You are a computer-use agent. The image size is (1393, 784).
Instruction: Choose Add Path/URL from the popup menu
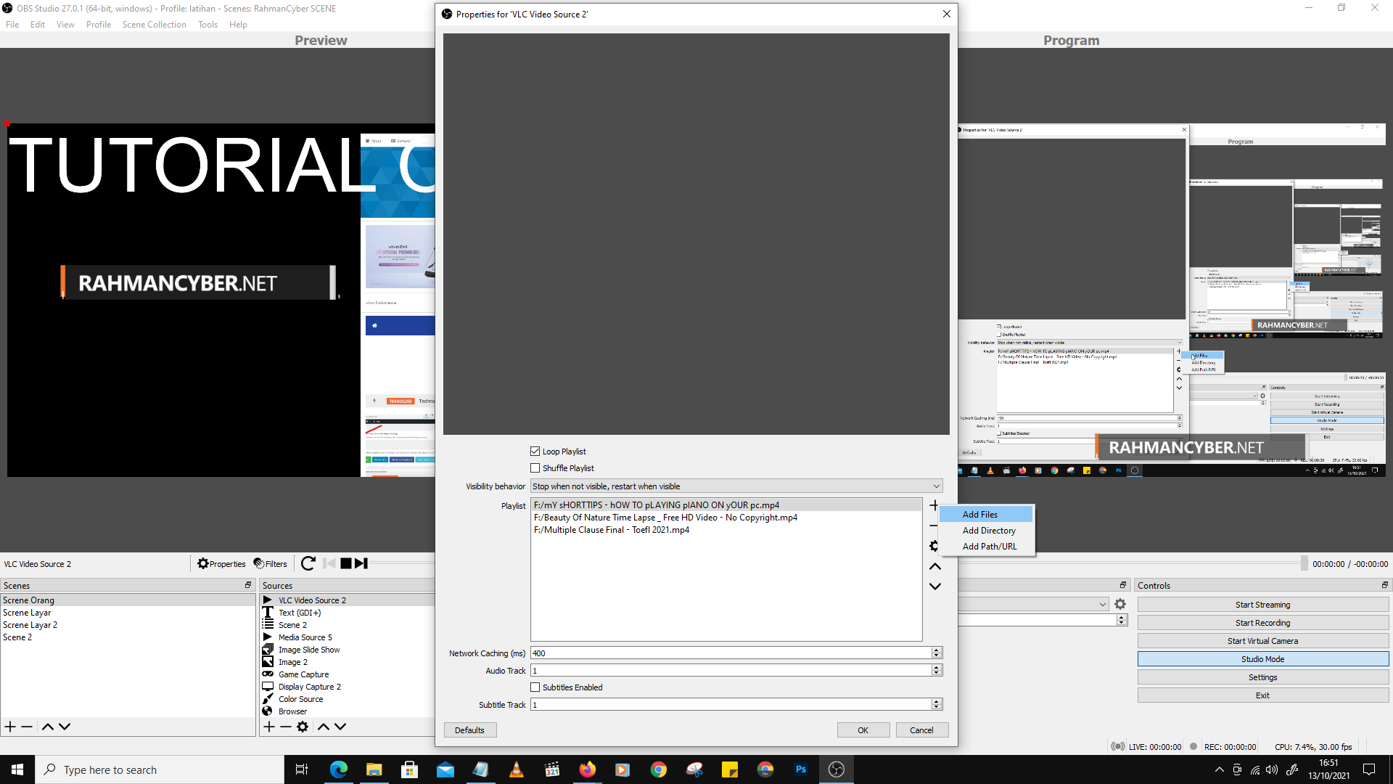point(986,547)
